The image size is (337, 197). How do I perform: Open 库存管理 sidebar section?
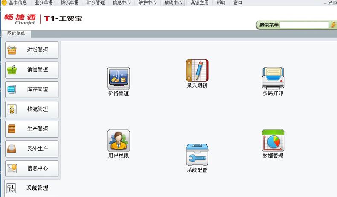tap(32, 89)
